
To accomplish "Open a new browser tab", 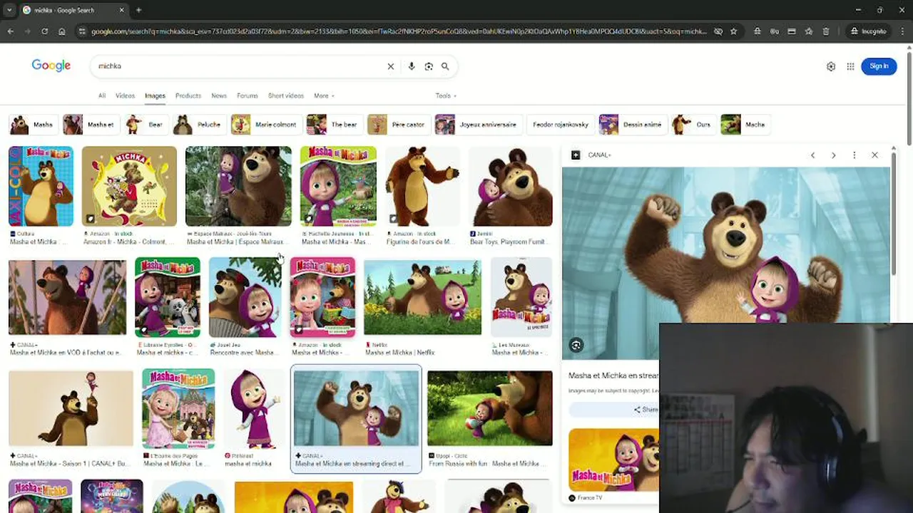I will point(138,10).
